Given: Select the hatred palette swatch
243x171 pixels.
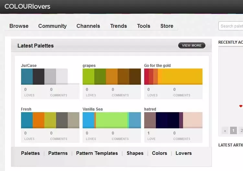Looking at the screenshot, I should 173,120.
